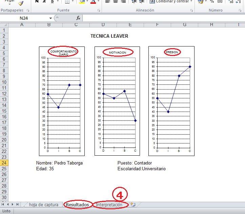This screenshot has width=245, height=214.
Task: Open the Name Box dropdown arrow
Action: tap(50, 18)
